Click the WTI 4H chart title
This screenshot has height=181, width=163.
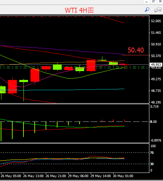pyautogui.click(x=79, y=10)
